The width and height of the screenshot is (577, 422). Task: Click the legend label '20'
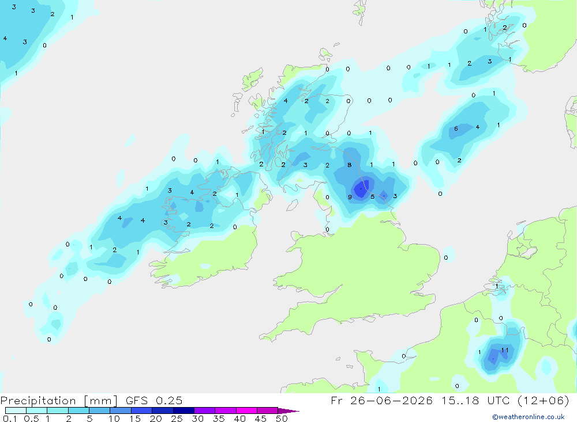(x=156, y=419)
